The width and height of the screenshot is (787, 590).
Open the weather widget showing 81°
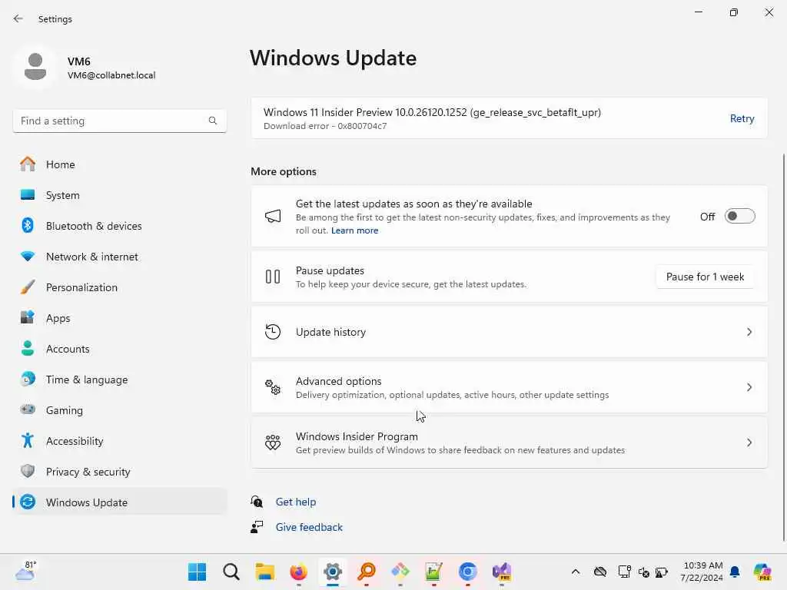tap(25, 572)
